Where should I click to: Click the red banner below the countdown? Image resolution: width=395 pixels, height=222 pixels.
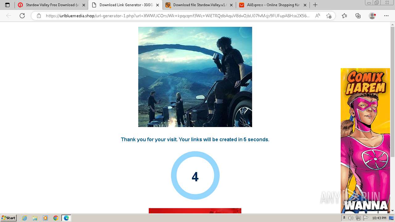[x=195, y=211]
